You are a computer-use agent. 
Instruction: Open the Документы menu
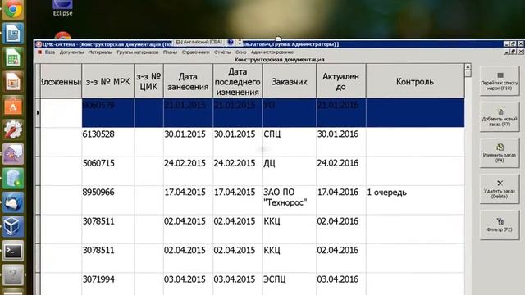pos(71,52)
